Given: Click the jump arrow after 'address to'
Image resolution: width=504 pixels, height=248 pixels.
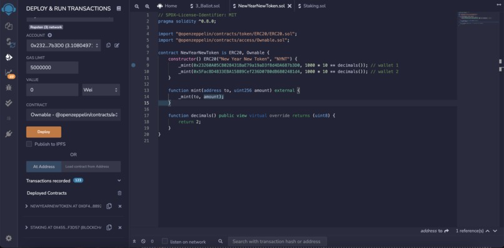Looking at the screenshot, I should pos(446,231).
